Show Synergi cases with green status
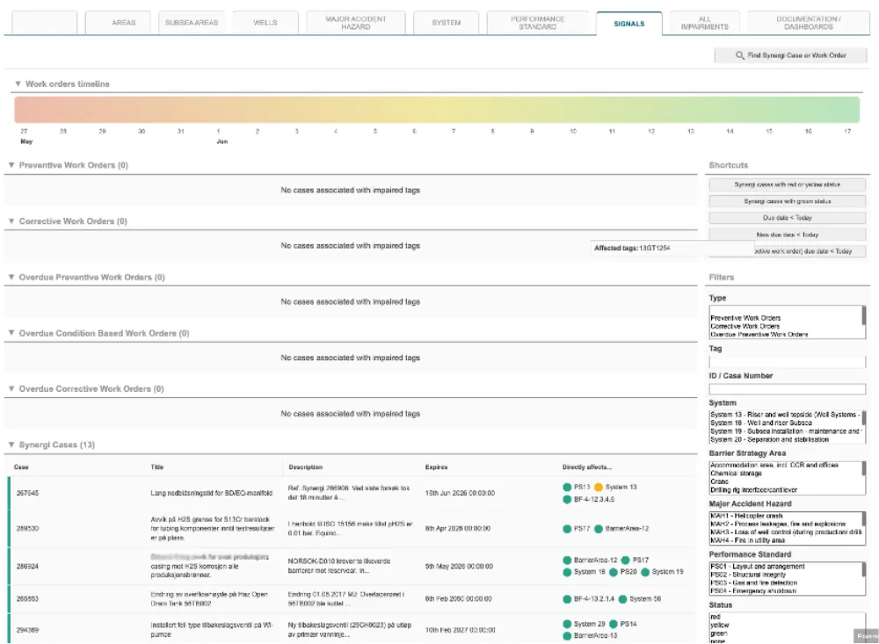879x644 pixels. click(787, 201)
